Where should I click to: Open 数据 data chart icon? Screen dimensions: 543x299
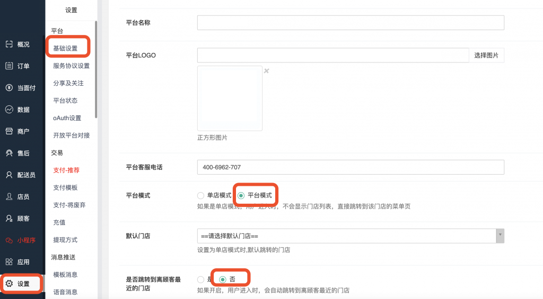click(x=9, y=110)
